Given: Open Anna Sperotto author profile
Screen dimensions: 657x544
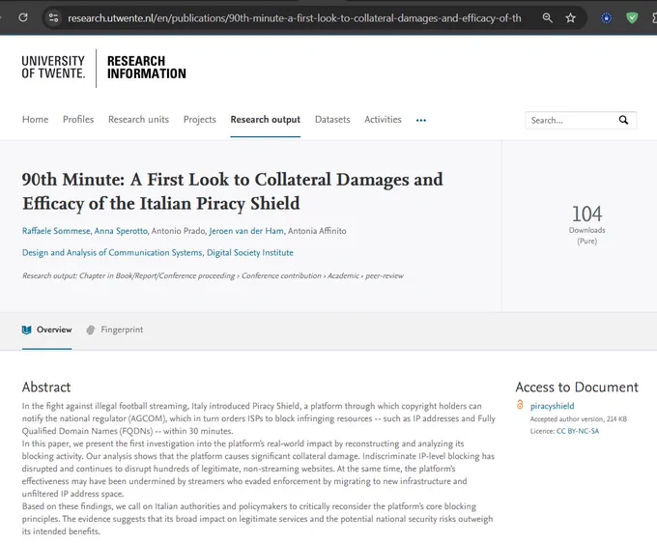Looking at the screenshot, I should click(121, 231).
